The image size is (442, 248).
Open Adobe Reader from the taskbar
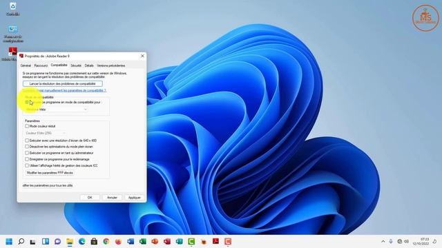click(x=215, y=241)
